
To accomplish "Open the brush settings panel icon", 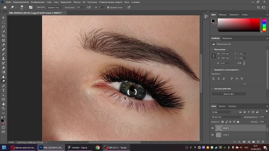I will coord(31,8).
